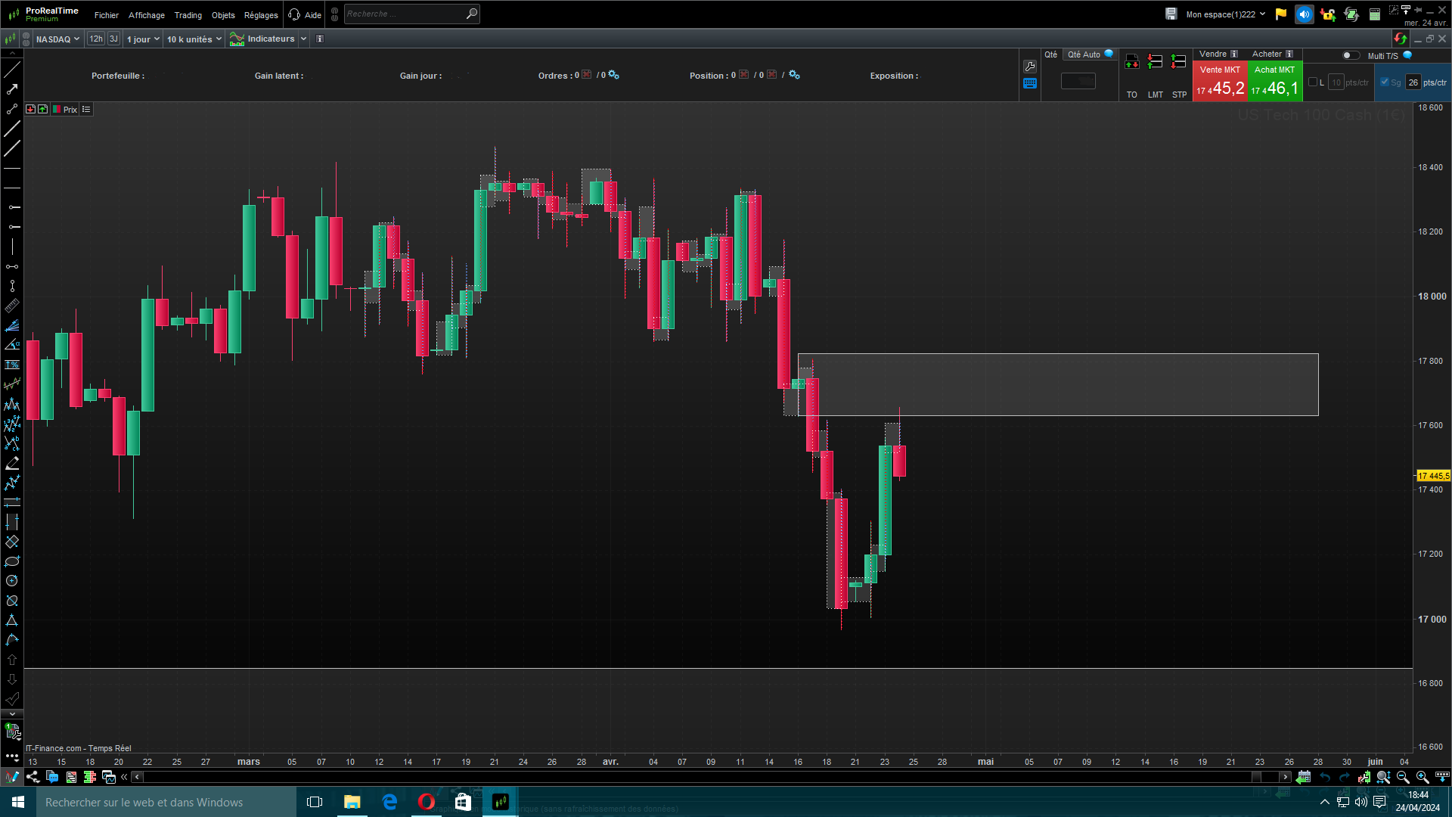Uncheck the Sg stop pts/ctr checkbox
1452x817 pixels.
pos(1385,82)
